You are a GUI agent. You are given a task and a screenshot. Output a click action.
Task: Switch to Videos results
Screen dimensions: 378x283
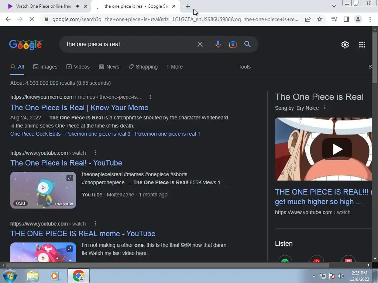coord(78,67)
